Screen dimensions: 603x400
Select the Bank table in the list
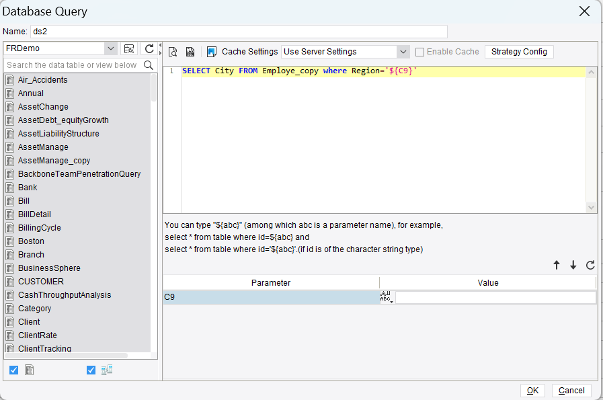coord(27,187)
